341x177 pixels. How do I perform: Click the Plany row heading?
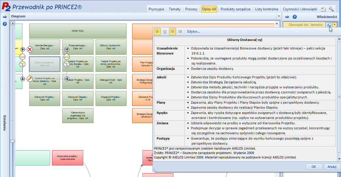(x=161, y=102)
